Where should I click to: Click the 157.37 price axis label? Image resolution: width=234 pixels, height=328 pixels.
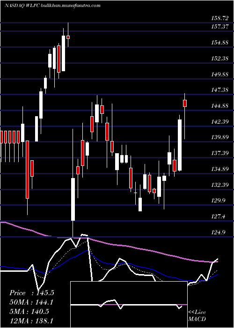(219, 27)
